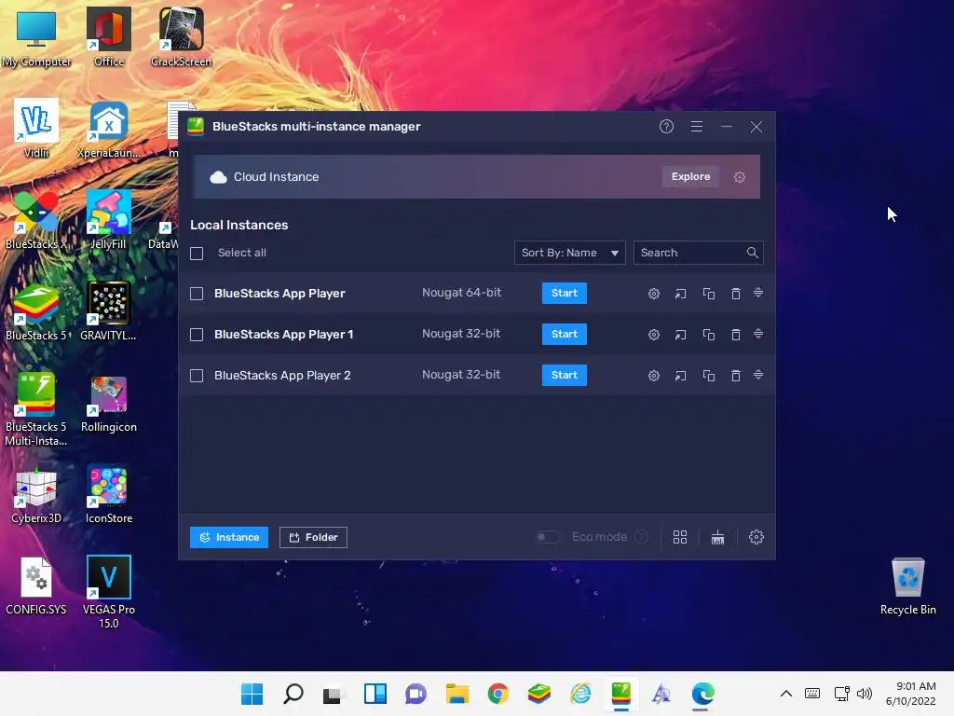The image size is (954, 716).
Task: Start the BlueStacks App Player instance
Action: (x=564, y=293)
